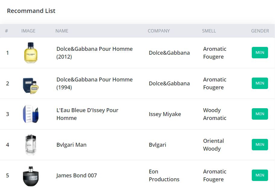This screenshot has height=193, width=275.
Task: Click the James Bond 007 bottle image
Action: pos(30,176)
